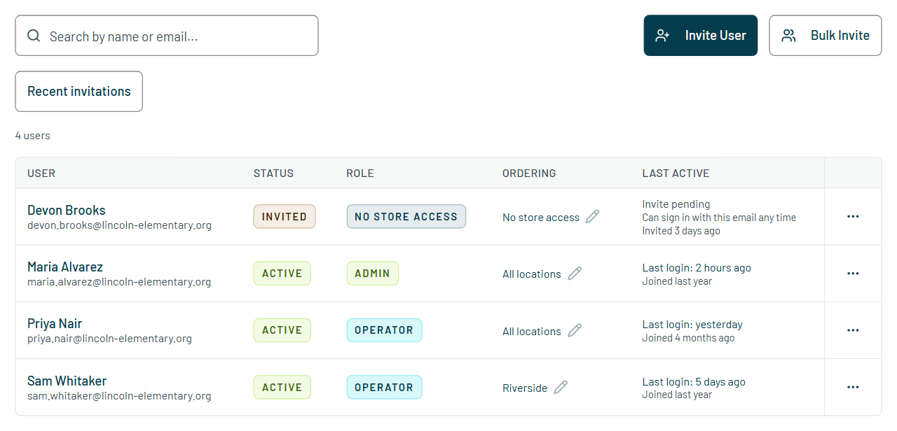Edit ordering access for Devon Brooks
Screen dimensions: 897x431
click(592, 217)
